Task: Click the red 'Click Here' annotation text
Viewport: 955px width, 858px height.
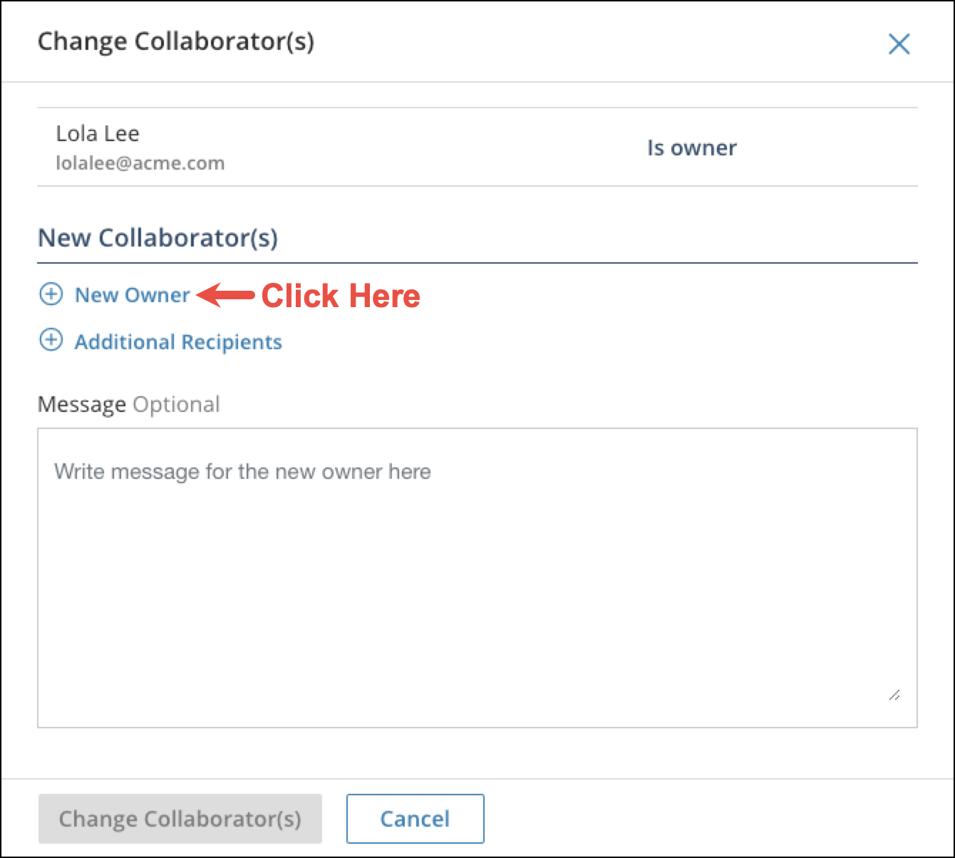Action: click(341, 296)
